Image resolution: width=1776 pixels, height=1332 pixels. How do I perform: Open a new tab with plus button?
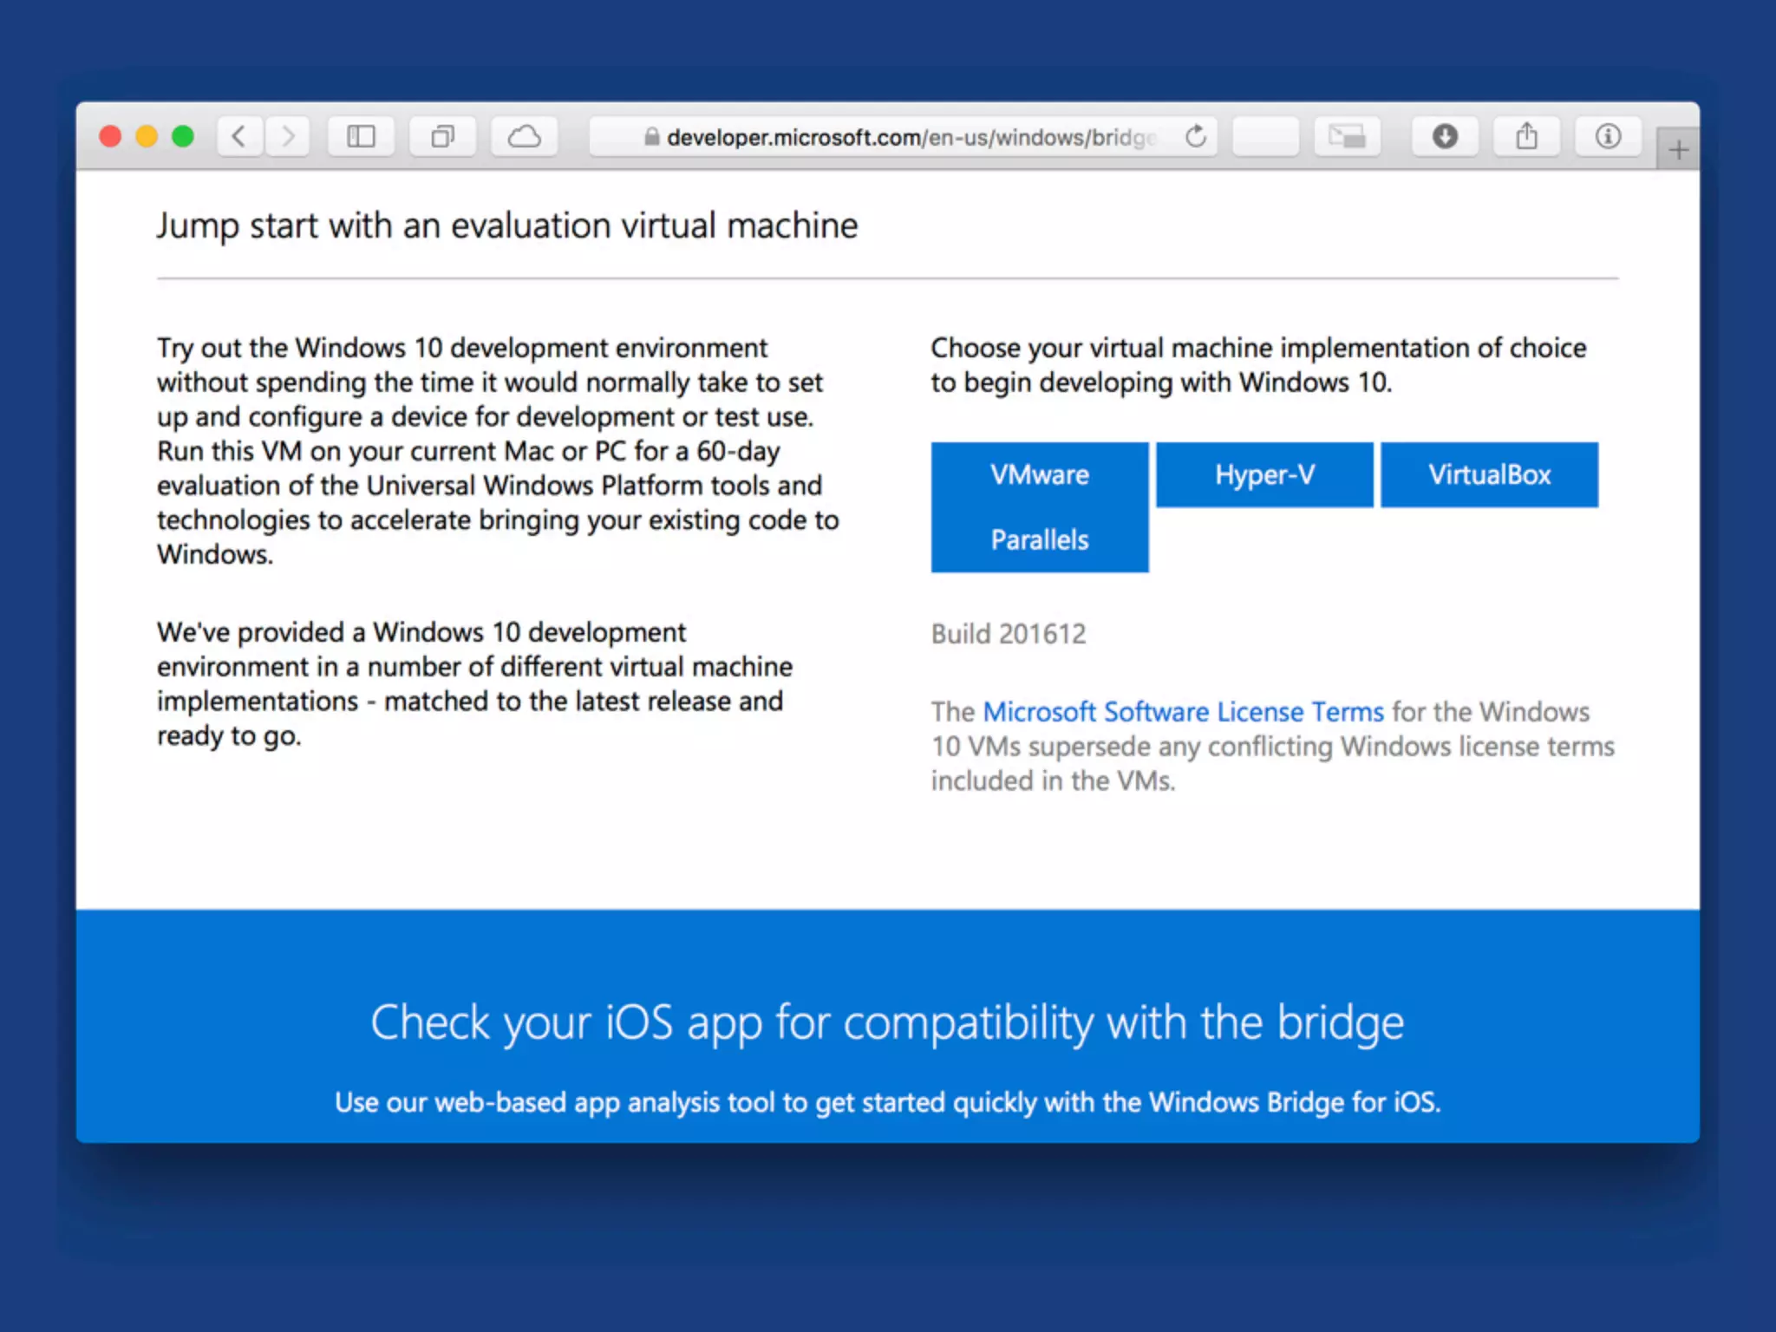coord(1678,150)
